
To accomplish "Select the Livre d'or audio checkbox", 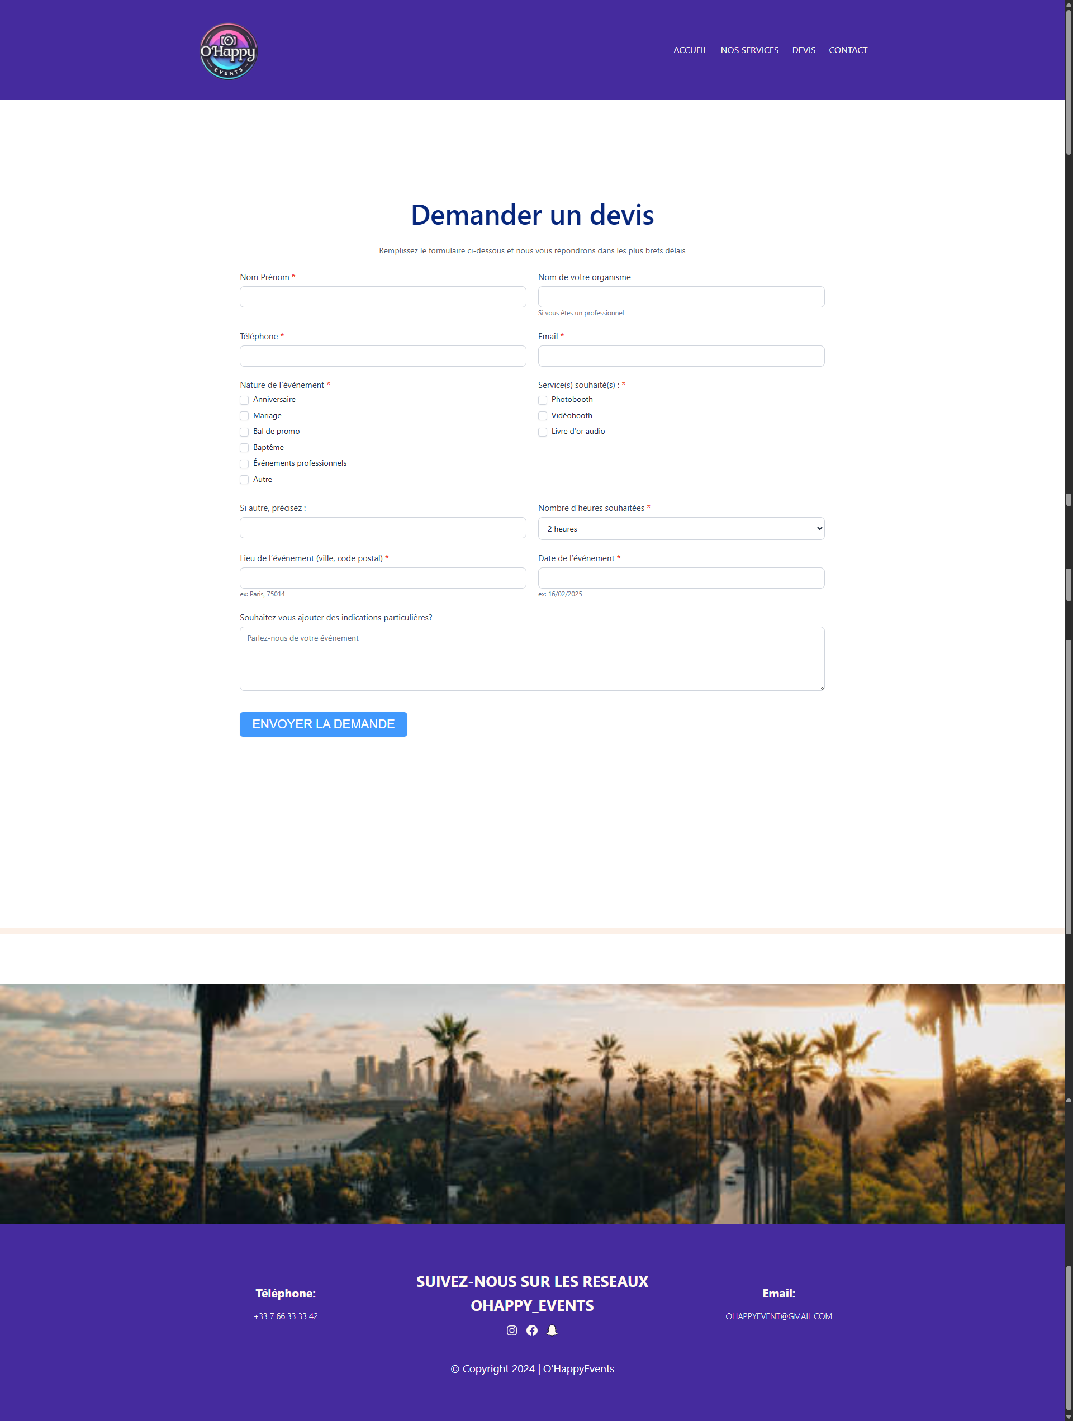I will click(x=543, y=432).
